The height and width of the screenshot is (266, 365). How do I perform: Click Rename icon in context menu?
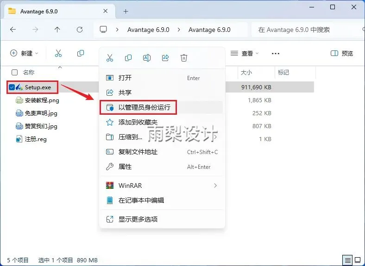click(147, 58)
